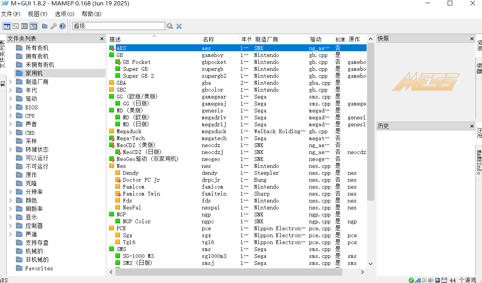Click the floppy disk status bar icon
Image resolution: width=482 pixels, height=283 pixels.
click(444, 280)
